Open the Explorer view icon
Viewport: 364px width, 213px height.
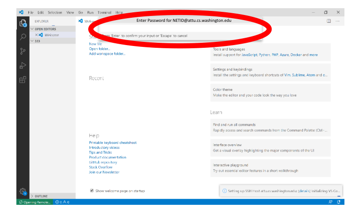tap(23, 23)
